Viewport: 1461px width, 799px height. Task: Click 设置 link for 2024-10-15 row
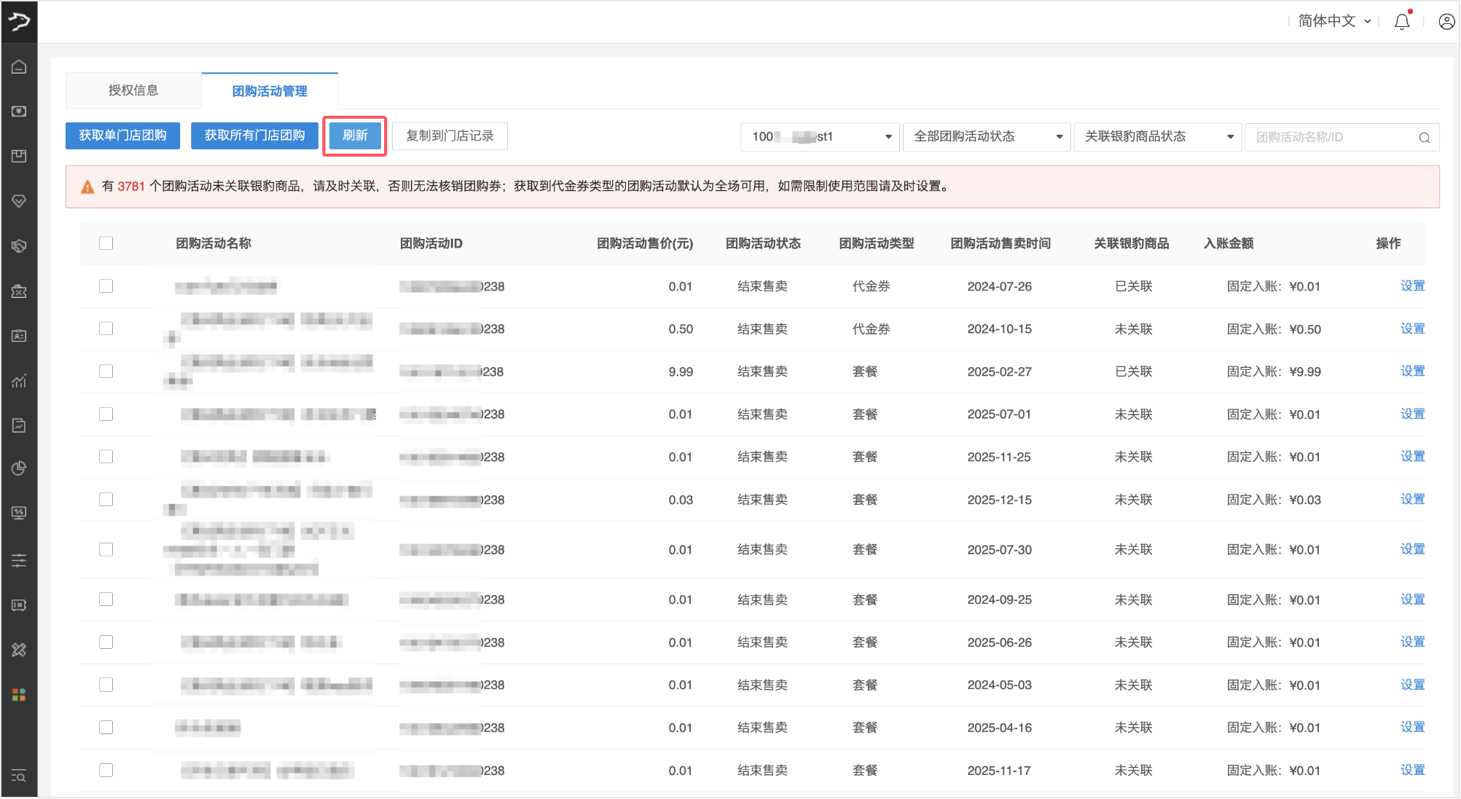click(x=1411, y=328)
